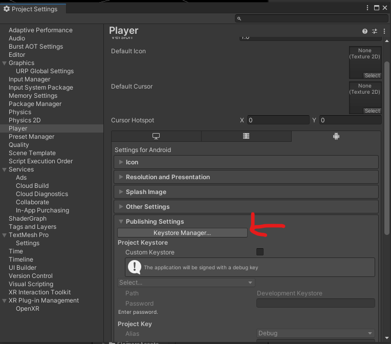This screenshot has width=391, height=344.
Task: Focus the settings search field
Action: click(312, 18)
